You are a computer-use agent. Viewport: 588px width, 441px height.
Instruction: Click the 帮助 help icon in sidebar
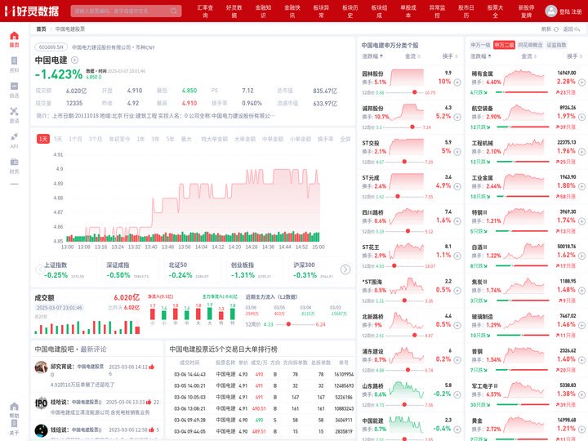(x=14, y=407)
